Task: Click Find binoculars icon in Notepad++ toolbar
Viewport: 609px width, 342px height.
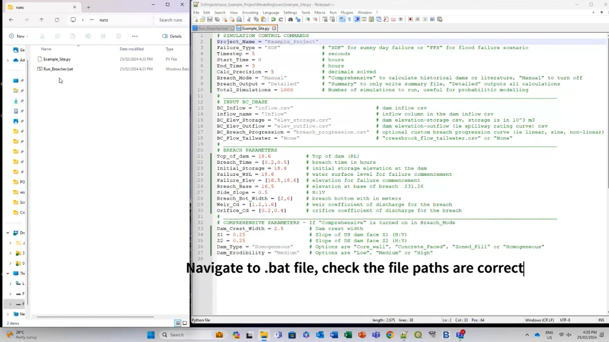Action: 290,19
